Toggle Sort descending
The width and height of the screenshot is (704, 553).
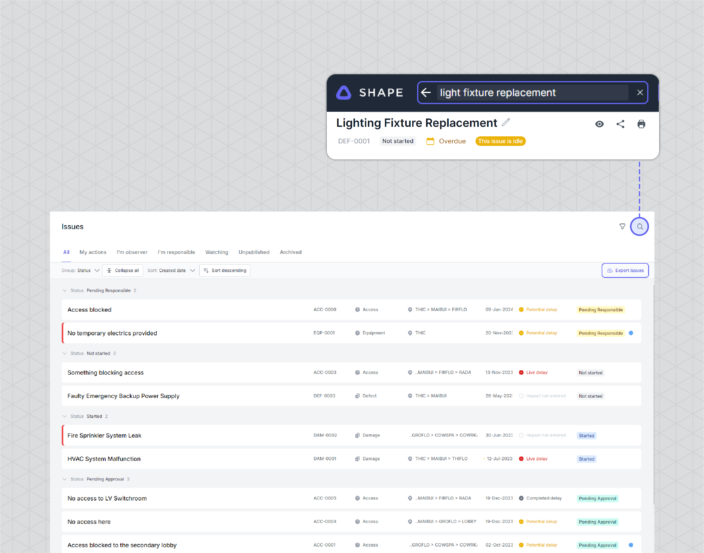(225, 270)
